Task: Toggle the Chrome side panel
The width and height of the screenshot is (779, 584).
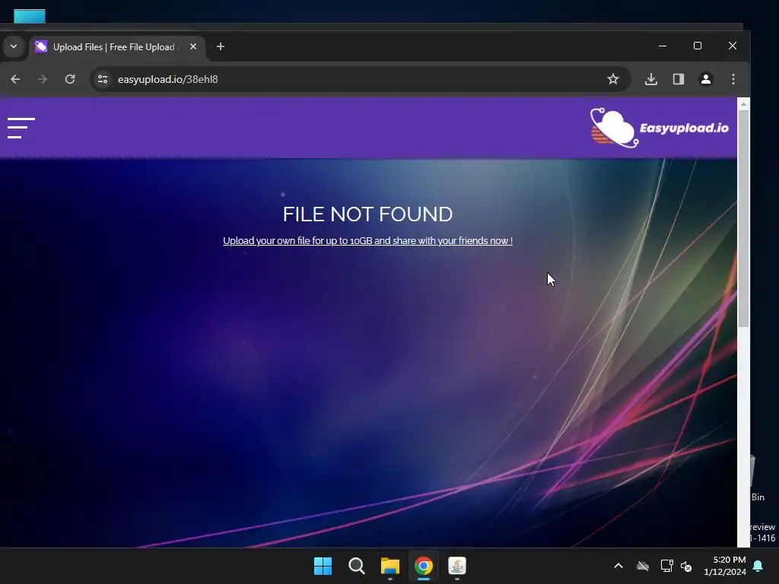Action: point(678,79)
